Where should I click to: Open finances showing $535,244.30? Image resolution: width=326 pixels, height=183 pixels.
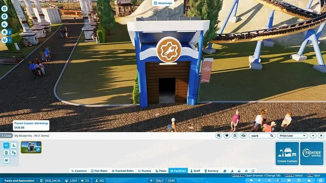tap(50, 181)
